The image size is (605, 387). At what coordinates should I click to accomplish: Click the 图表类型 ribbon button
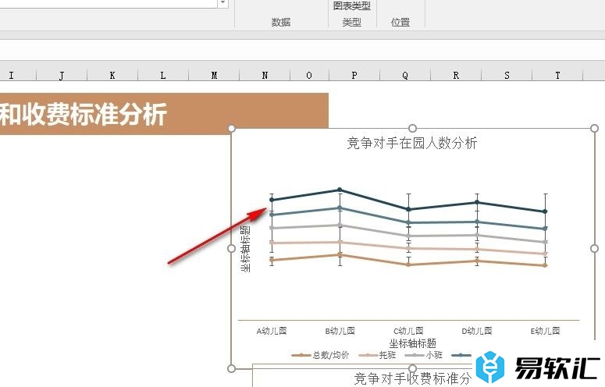(351, 6)
